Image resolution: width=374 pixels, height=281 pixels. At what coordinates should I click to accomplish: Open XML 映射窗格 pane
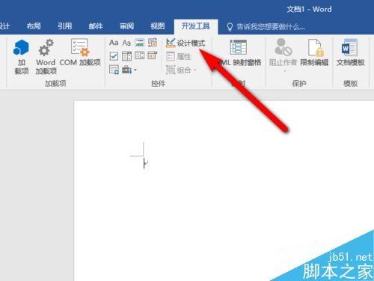[x=239, y=53]
